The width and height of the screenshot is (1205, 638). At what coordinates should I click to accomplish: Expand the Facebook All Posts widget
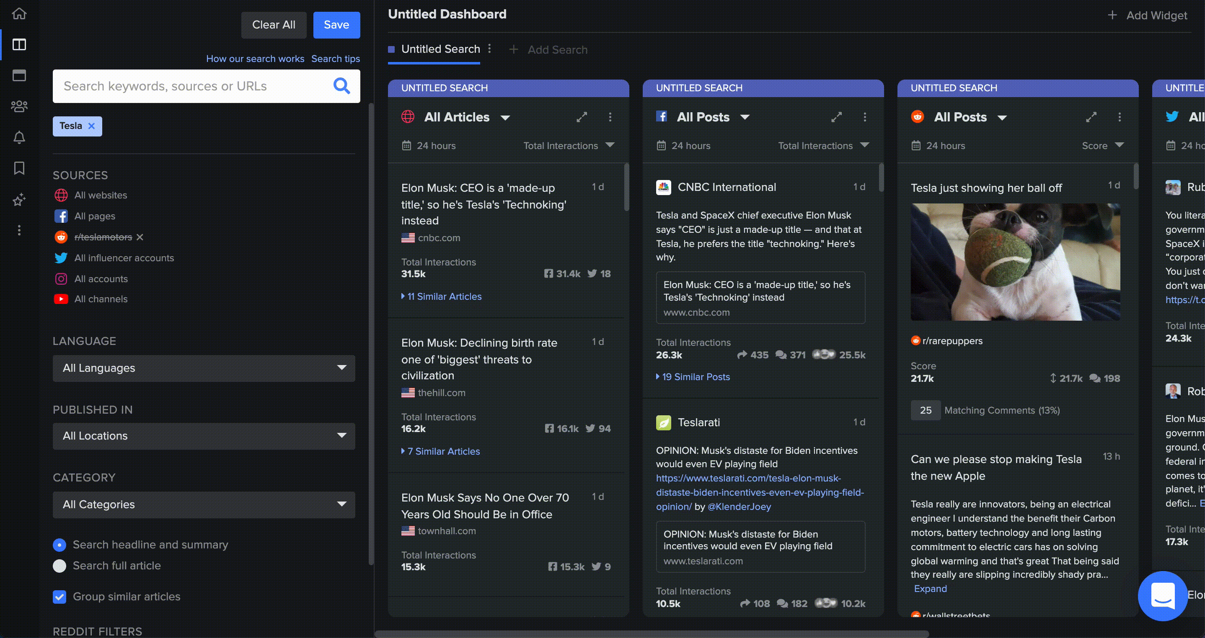tap(836, 117)
